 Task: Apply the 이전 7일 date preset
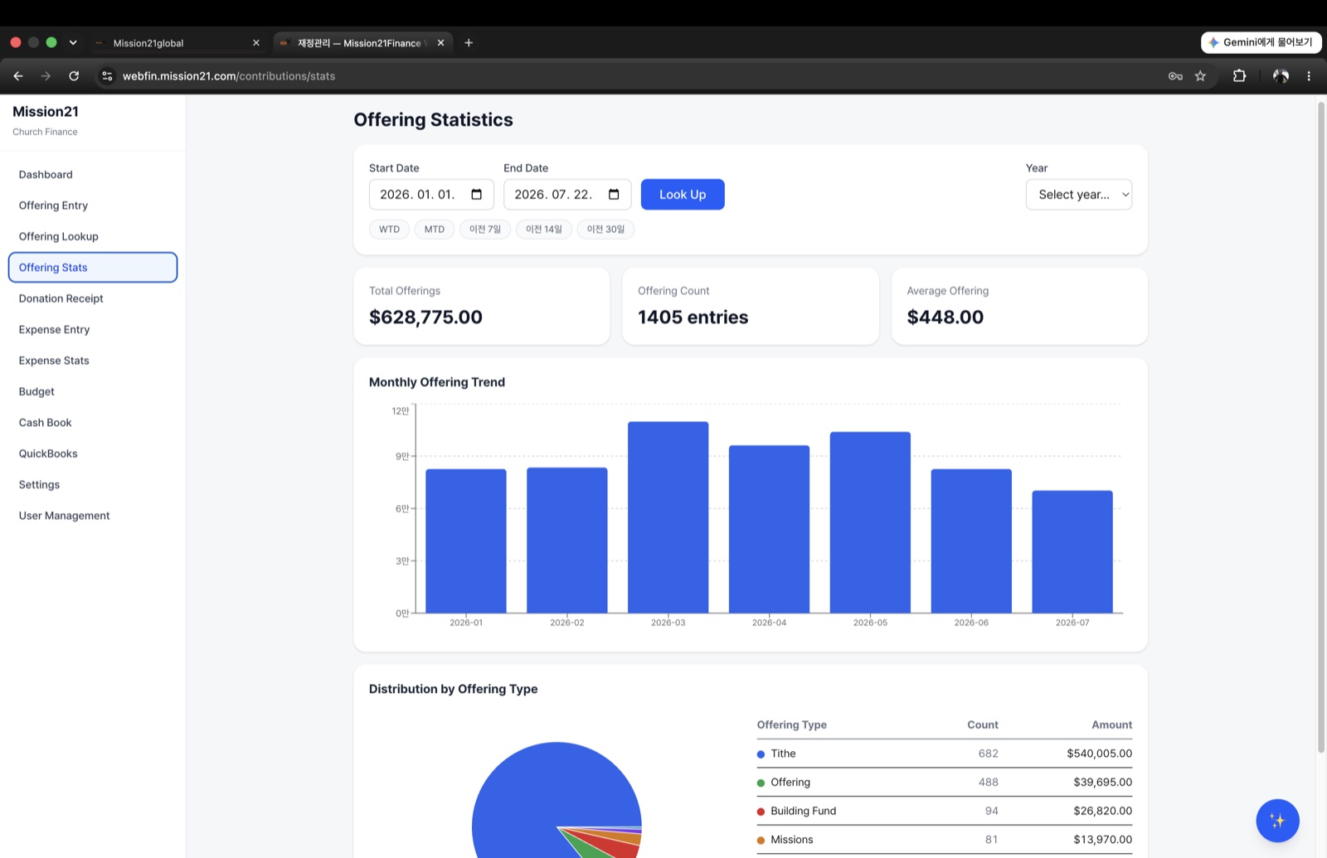click(485, 230)
